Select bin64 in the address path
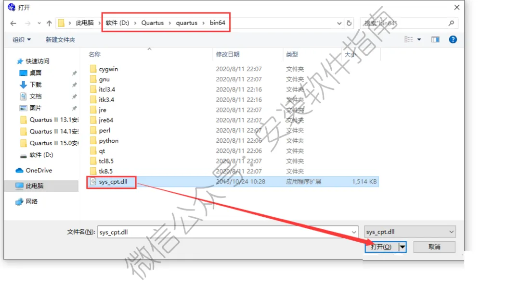Screen dimensions: 520x285 [x=217, y=23]
